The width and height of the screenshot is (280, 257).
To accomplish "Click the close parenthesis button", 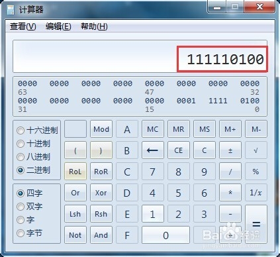I will tap(101, 150).
